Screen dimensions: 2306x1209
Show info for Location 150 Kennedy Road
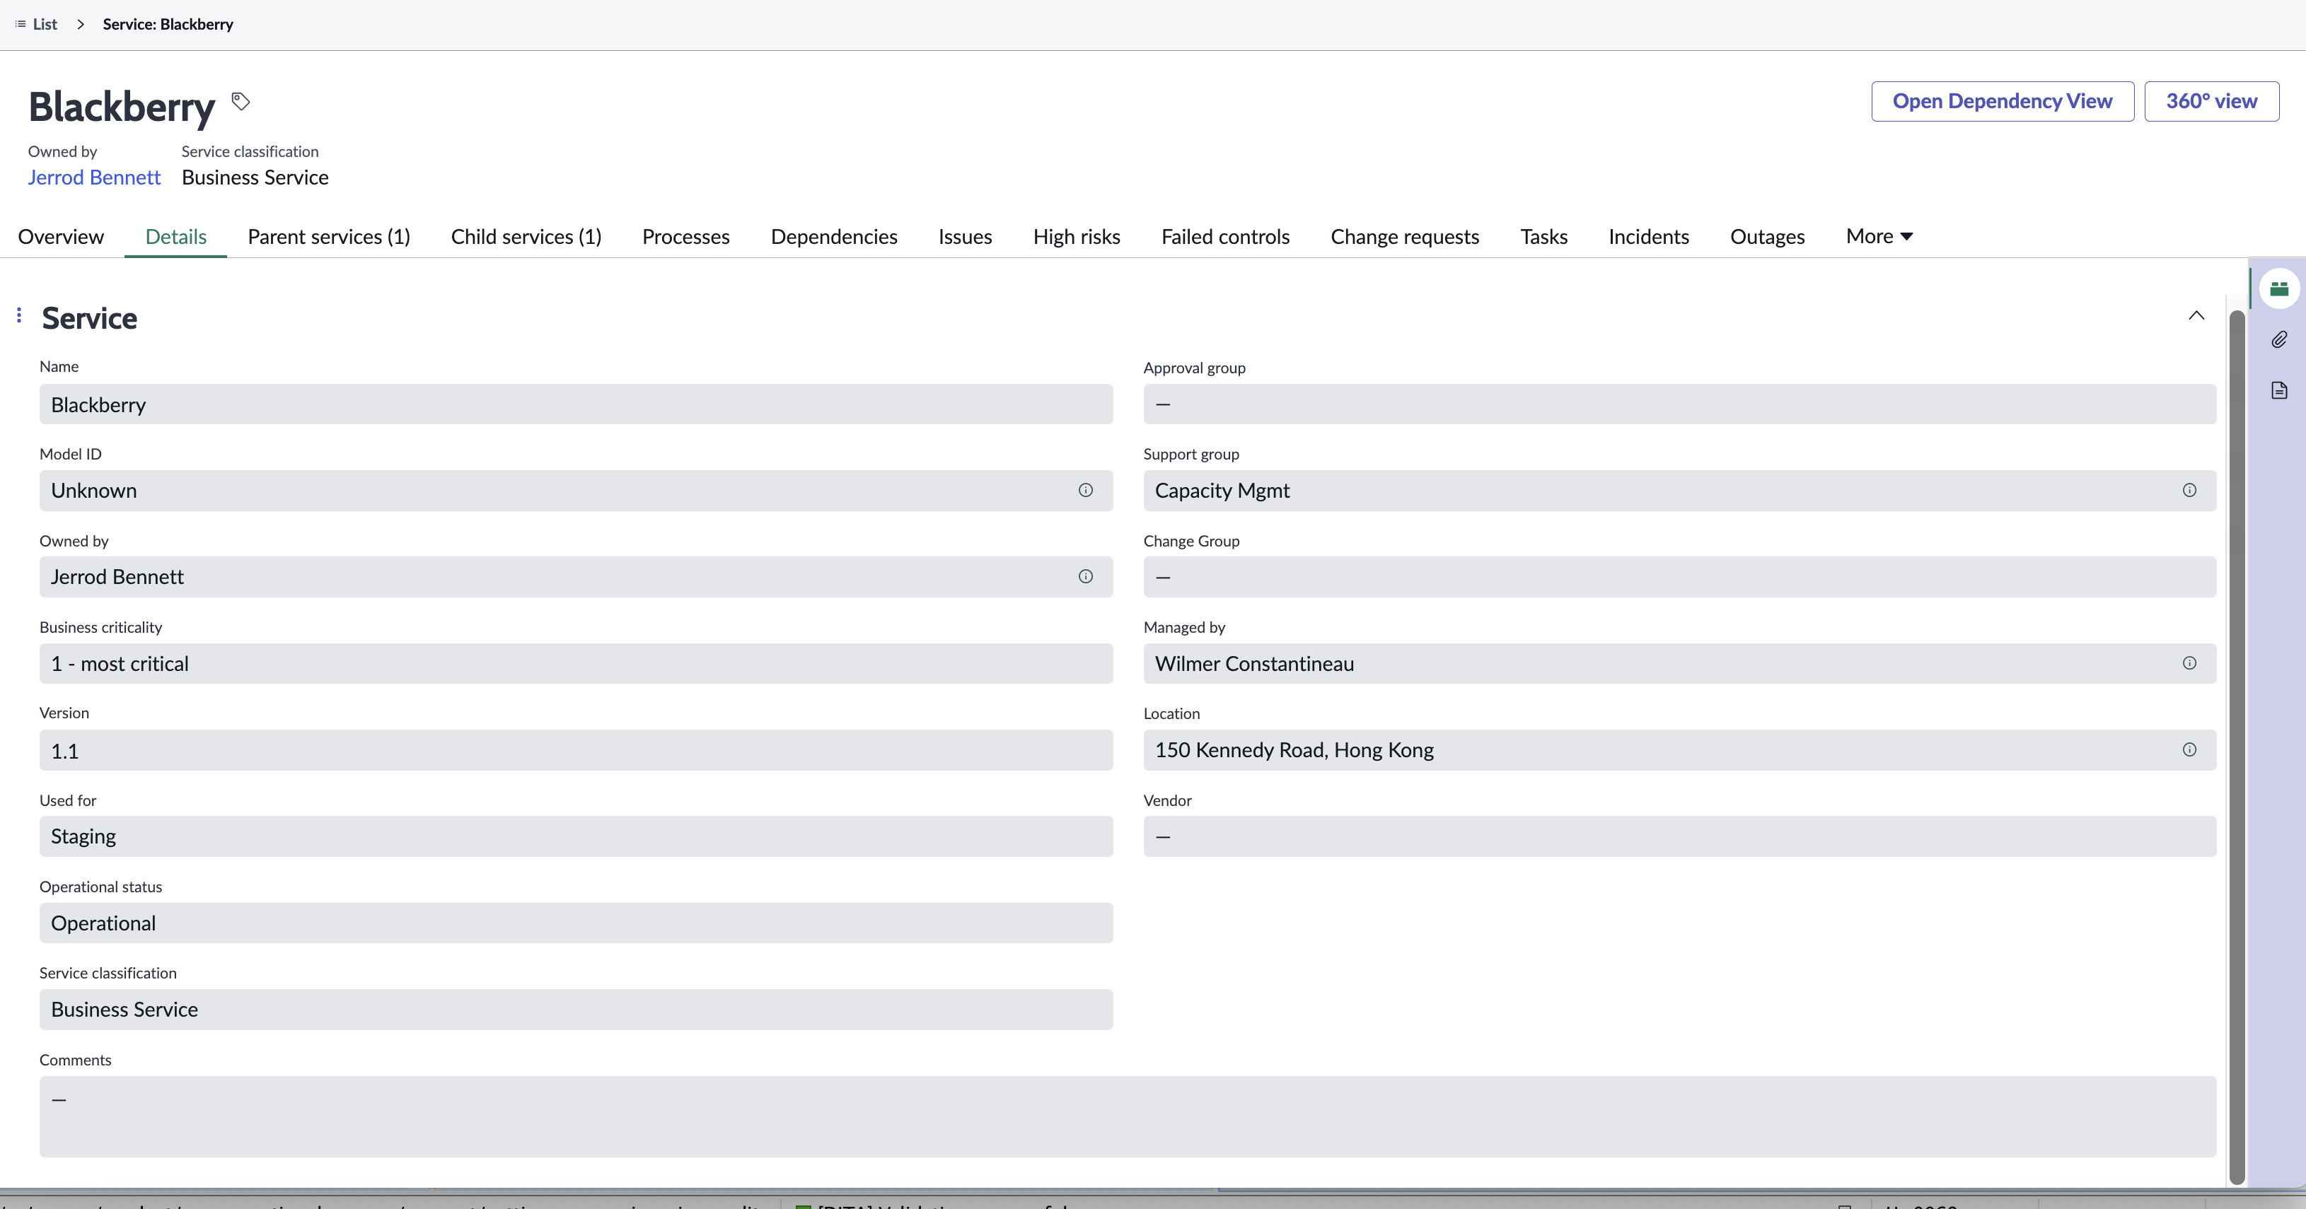(x=2189, y=750)
